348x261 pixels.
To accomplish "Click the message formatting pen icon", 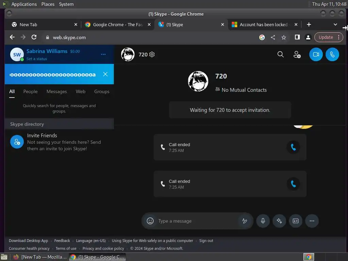I will tap(245, 221).
